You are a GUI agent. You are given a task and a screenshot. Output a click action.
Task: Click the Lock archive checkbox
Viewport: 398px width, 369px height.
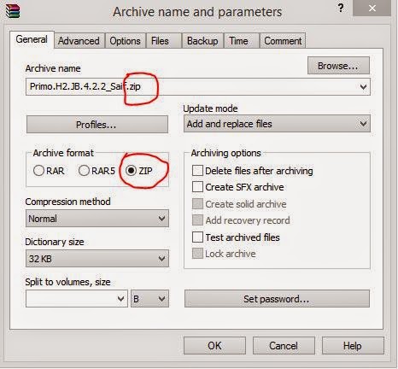tap(197, 254)
